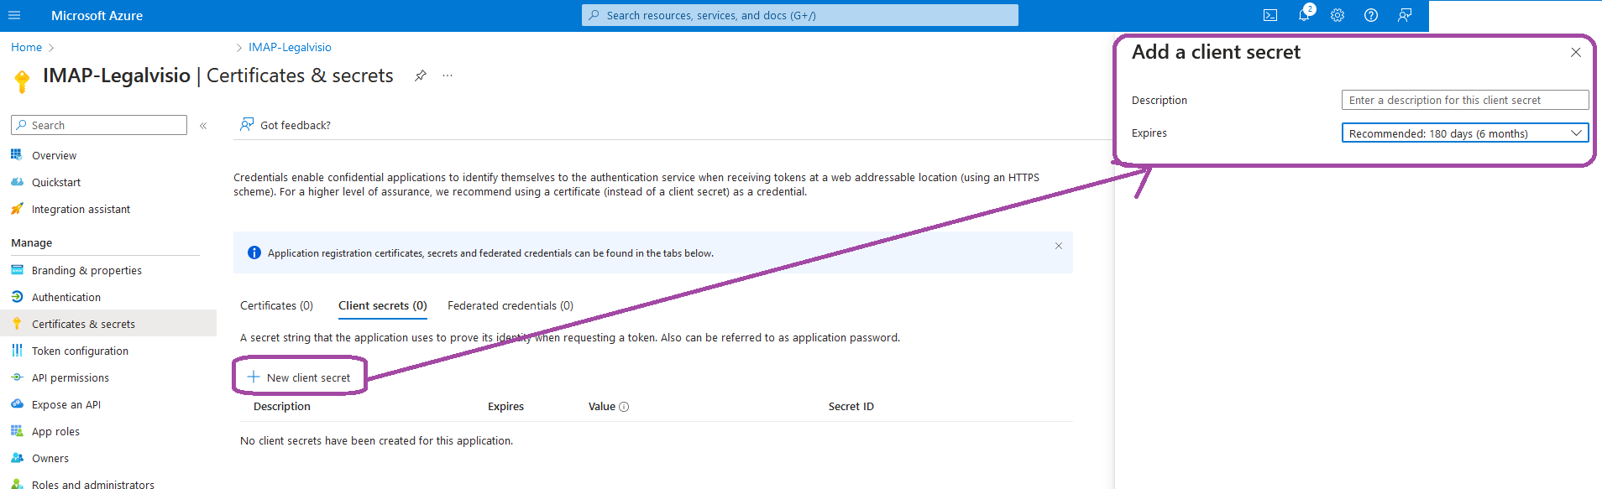The image size is (1602, 489).
Task: Click the Certificates & secrets key icon
Action: pyautogui.click(x=17, y=324)
